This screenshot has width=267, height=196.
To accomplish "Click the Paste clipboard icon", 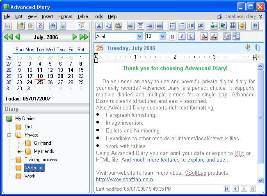I will pos(118,26).
